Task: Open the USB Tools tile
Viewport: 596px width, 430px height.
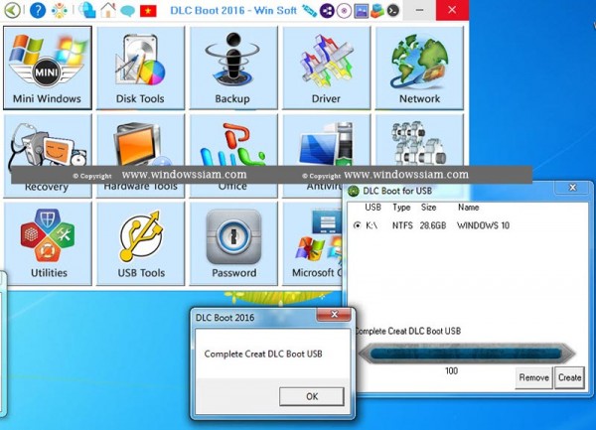Action: tap(141, 243)
